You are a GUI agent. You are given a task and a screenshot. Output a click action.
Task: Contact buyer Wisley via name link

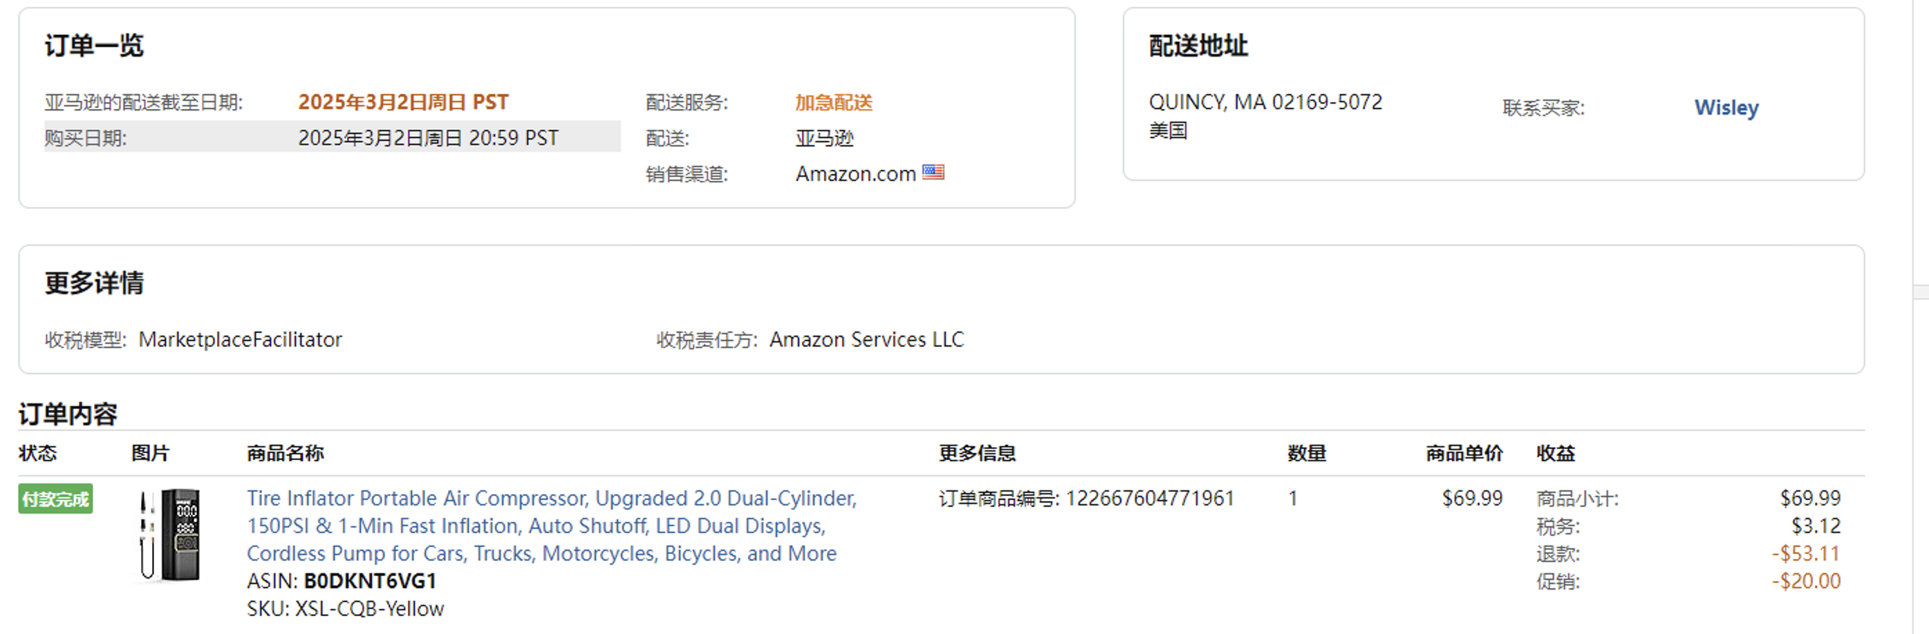pos(1726,108)
